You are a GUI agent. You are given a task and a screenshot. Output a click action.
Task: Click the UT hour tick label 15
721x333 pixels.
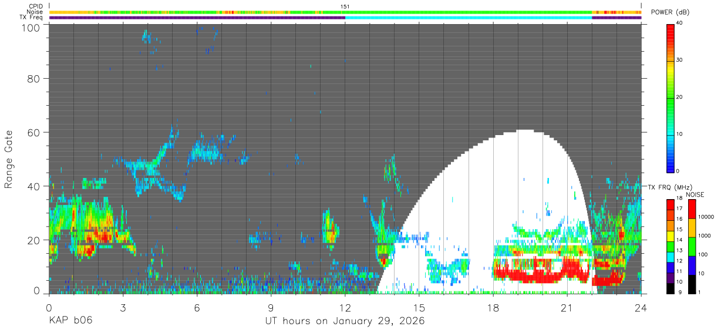(419, 307)
